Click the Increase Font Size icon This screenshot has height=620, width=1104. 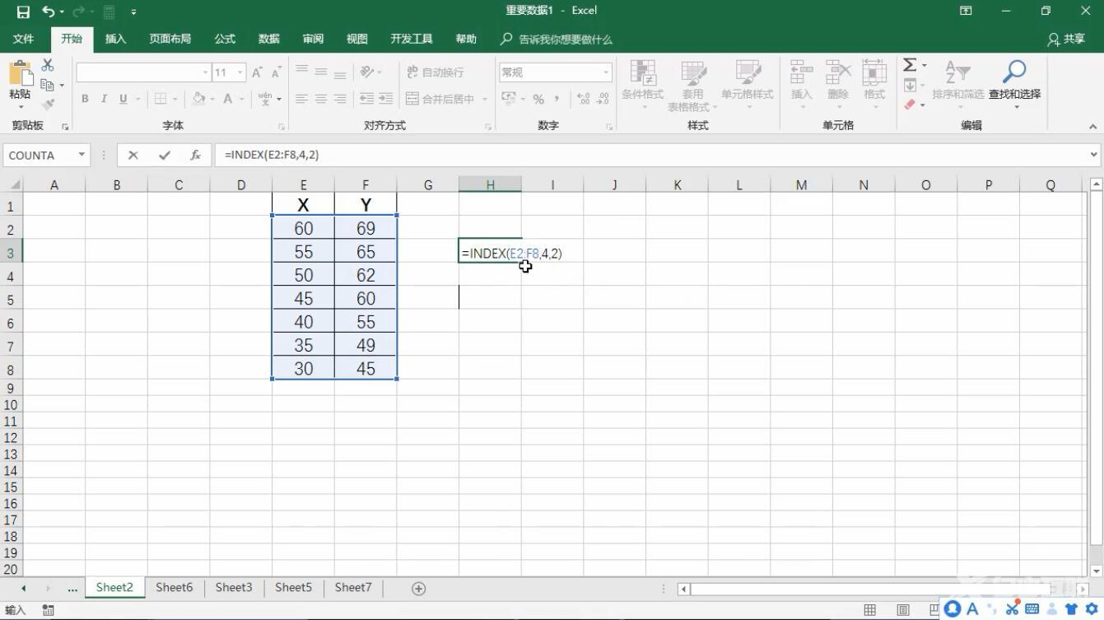pos(258,72)
